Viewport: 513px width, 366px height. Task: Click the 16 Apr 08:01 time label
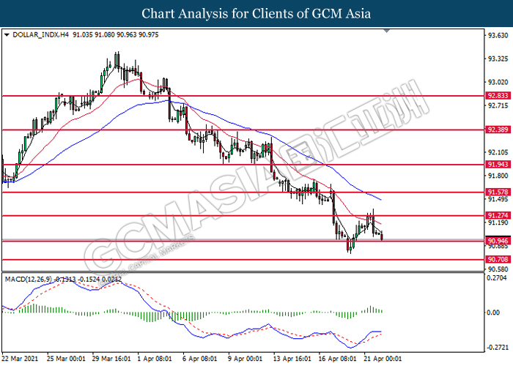(x=337, y=359)
